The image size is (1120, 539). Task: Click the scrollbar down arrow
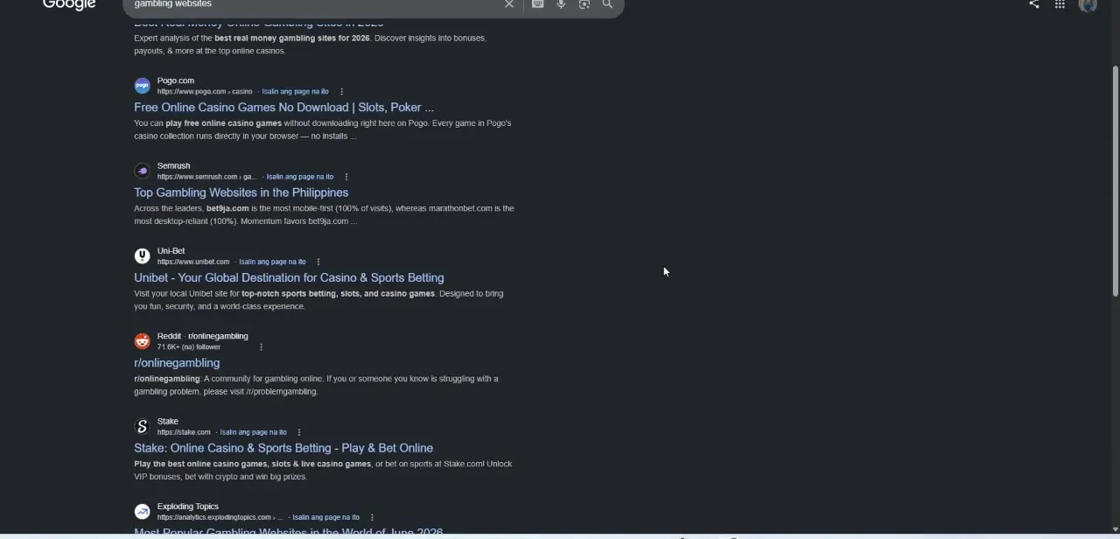[1115, 530]
